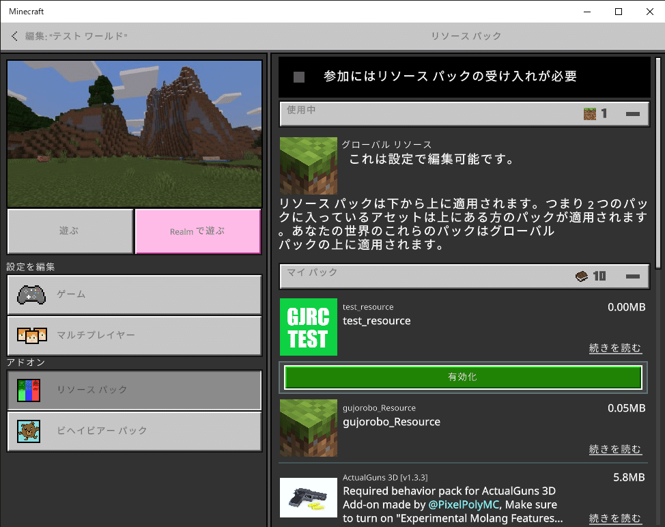The height and width of the screenshot is (527, 665).
Task: Click the global resource grass block icon
Action: [309, 166]
